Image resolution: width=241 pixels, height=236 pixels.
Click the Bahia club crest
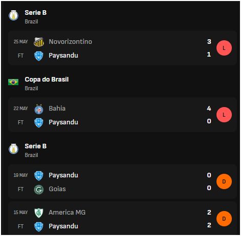[39, 109]
